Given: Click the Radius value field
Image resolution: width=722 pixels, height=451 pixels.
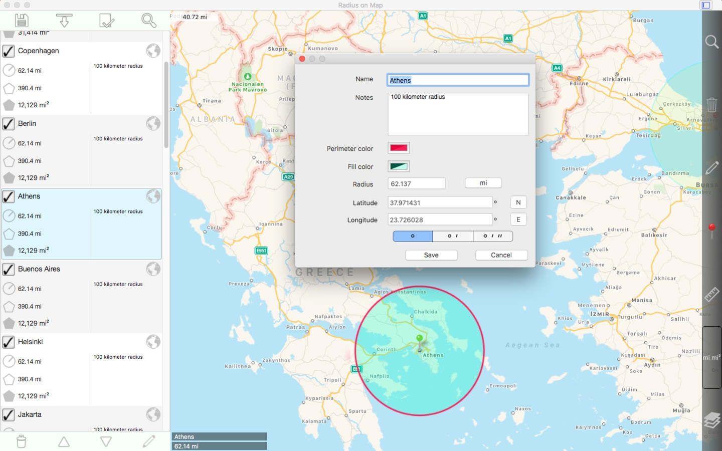Looking at the screenshot, I should (x=417, y=183).
